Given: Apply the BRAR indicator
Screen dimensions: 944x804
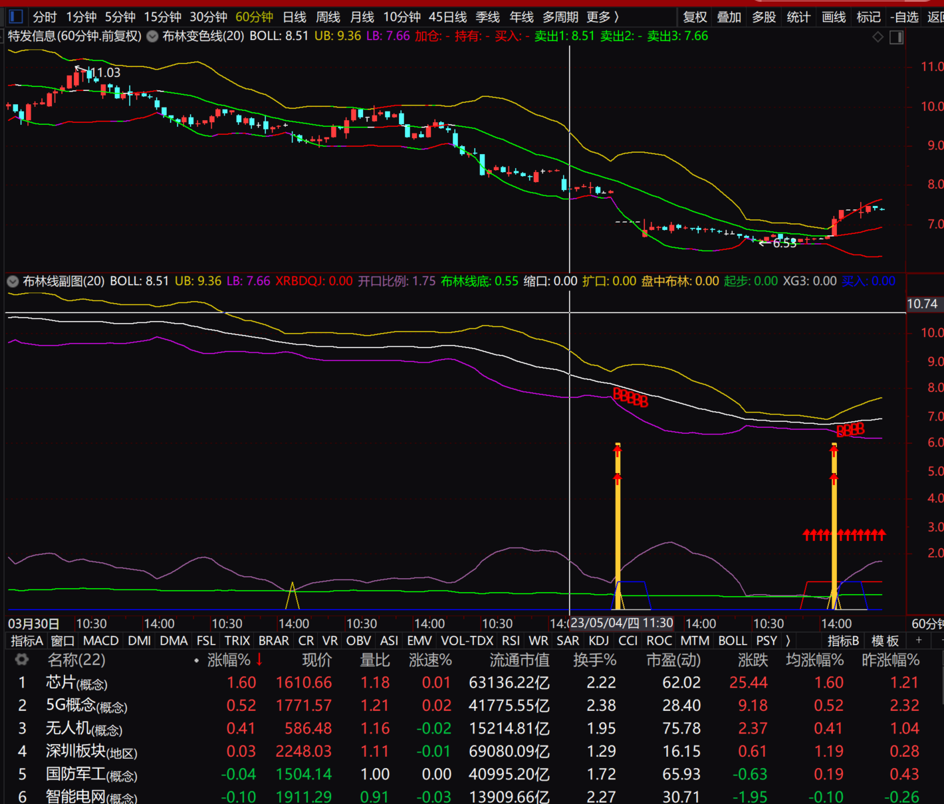Looking at the screenshot, I should tap(273, 641).
